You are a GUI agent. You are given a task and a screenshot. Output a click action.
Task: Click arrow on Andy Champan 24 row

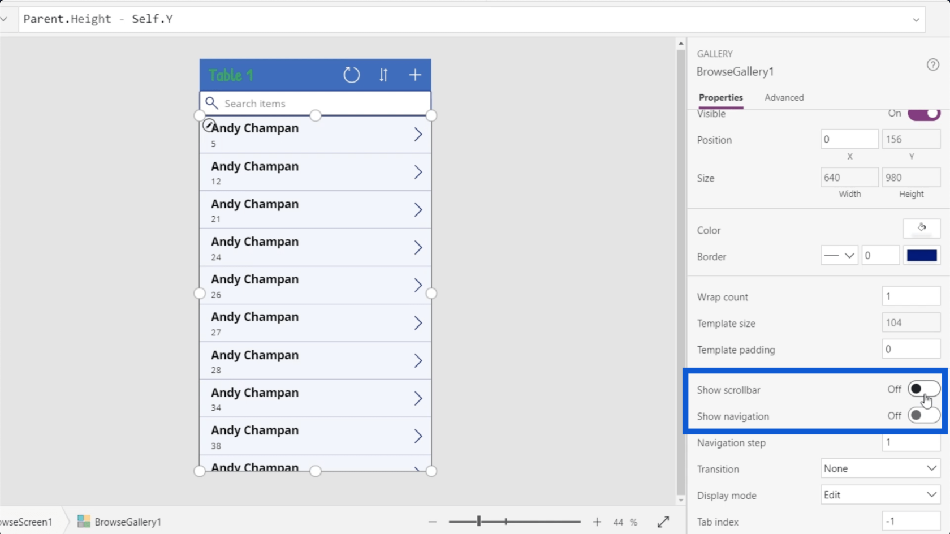[418, 247]
